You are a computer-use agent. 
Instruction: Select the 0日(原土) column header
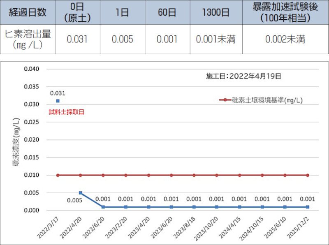pyautogui.click(x=77, y=12)
